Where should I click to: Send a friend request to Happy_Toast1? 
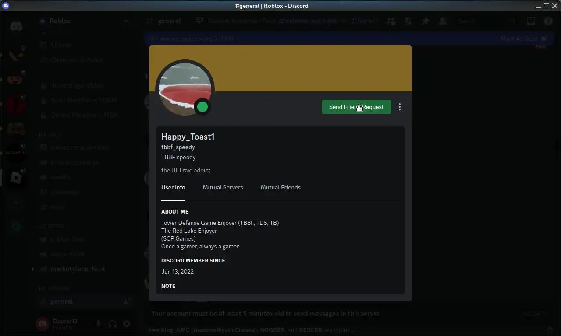[x=356, y=107]
